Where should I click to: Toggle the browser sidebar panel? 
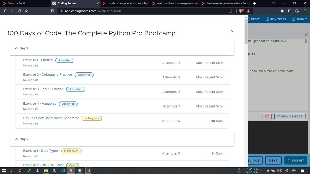pos(290,11)
